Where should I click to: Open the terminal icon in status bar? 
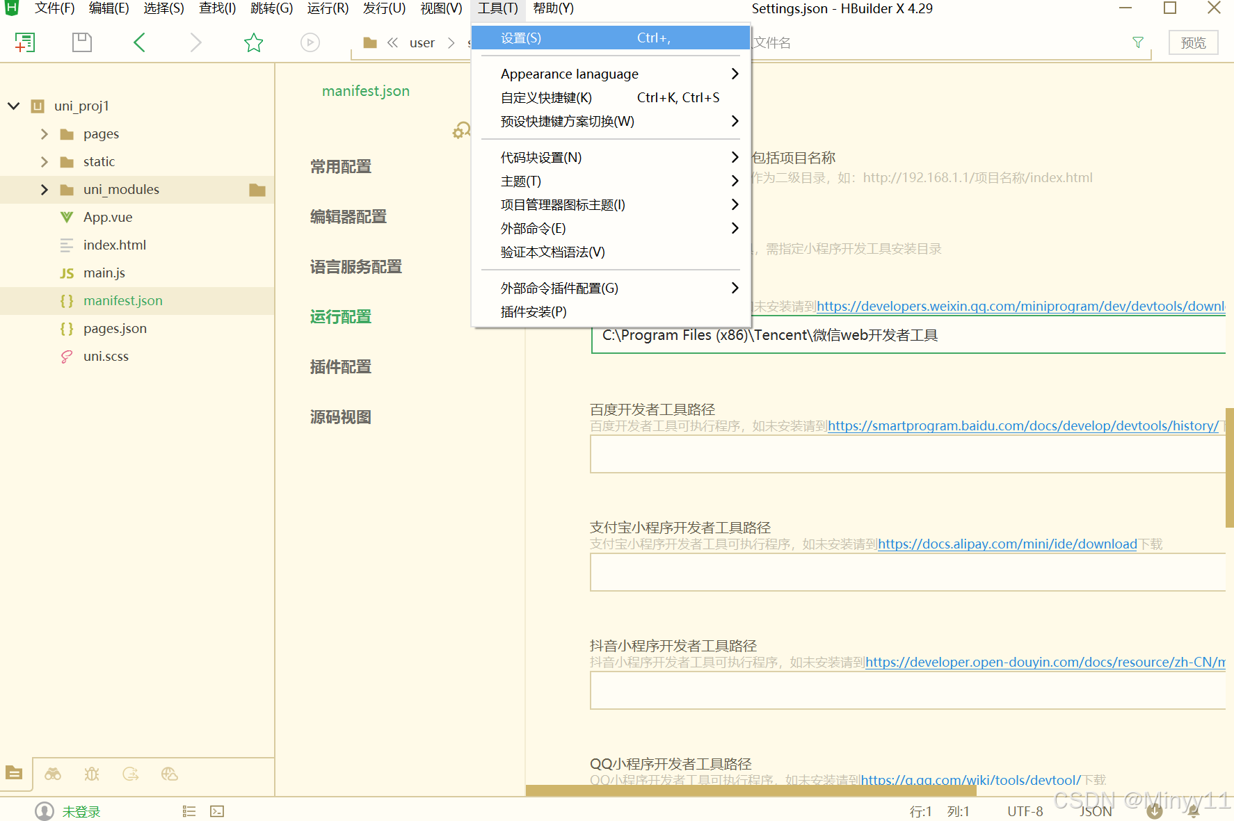click(217, 811)
